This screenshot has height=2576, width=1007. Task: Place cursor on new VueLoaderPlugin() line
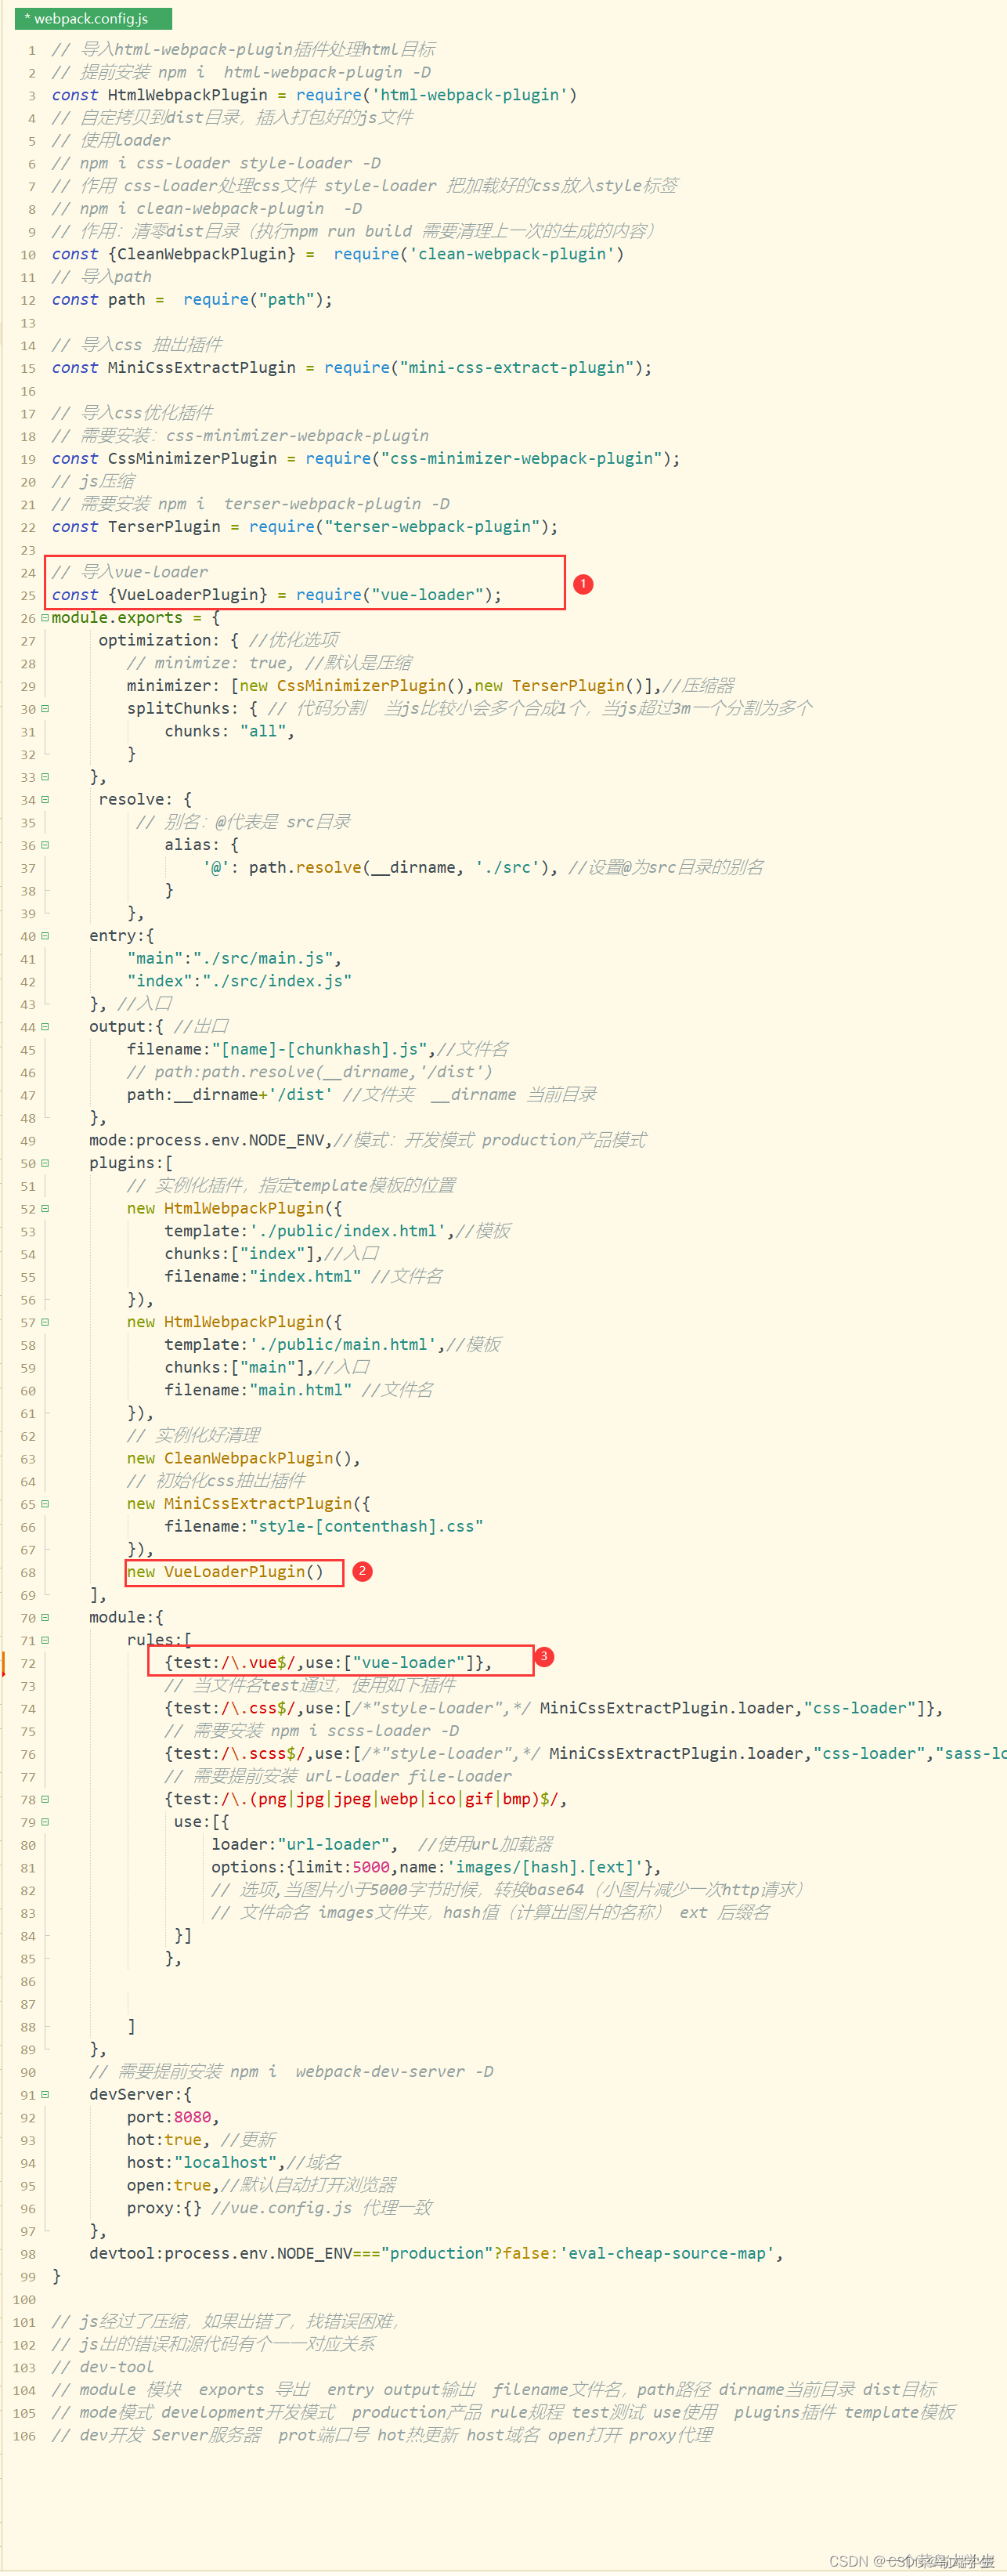pyautogui.click(x=225, y=1572)
